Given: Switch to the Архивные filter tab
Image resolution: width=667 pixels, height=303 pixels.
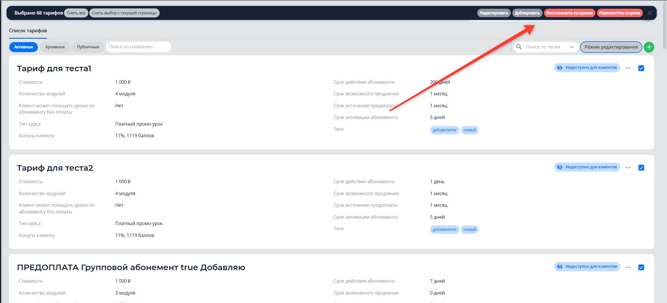Looking at the screenshot, I should click(55, 47).
